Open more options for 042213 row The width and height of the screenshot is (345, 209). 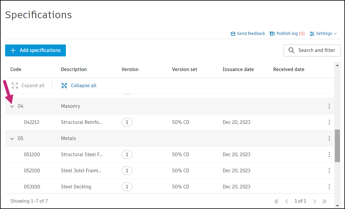point(329,122)
